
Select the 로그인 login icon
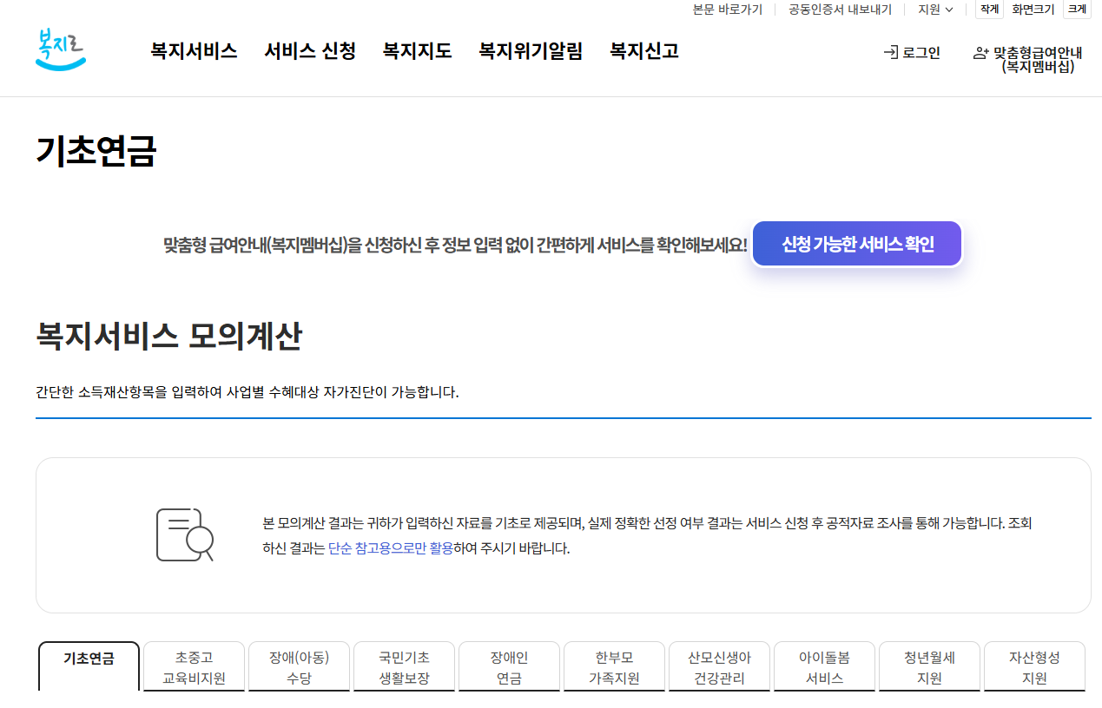(892, 52)
